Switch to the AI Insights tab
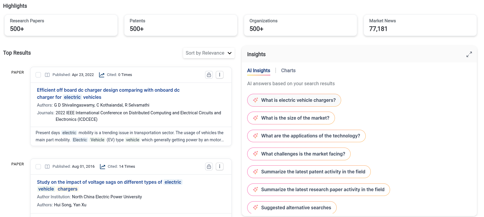This screenshot has width=484, height=217. [x=259, y=71]
